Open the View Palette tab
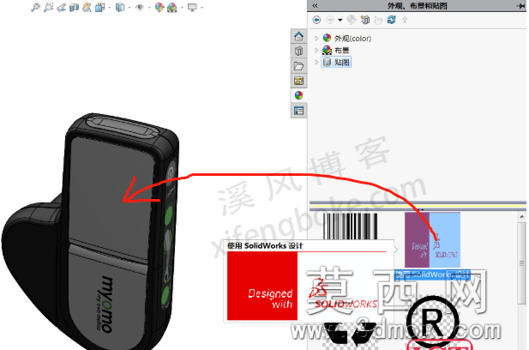The width and height of the screenshot is (529, 350). [x=298, y=81]
